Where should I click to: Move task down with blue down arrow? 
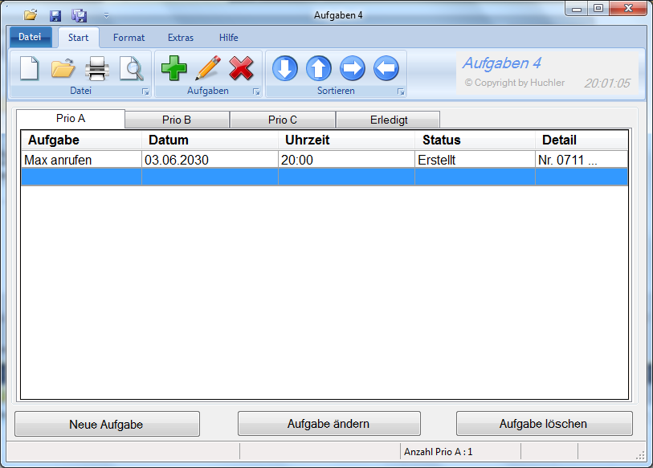tap(285, 68)
